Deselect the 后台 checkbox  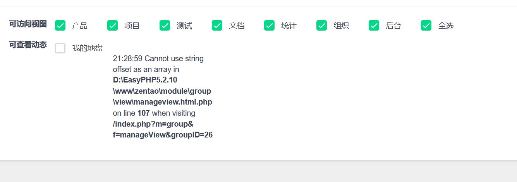click(374, 26)
